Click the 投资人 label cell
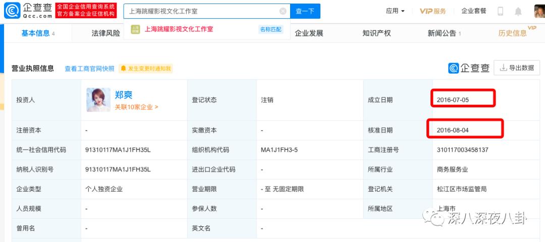 tap(46, 100)
